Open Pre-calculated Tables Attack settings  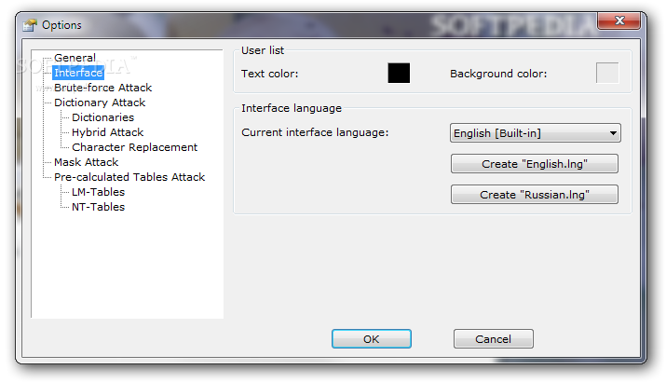pyautogui.click(x=129, y=177)
